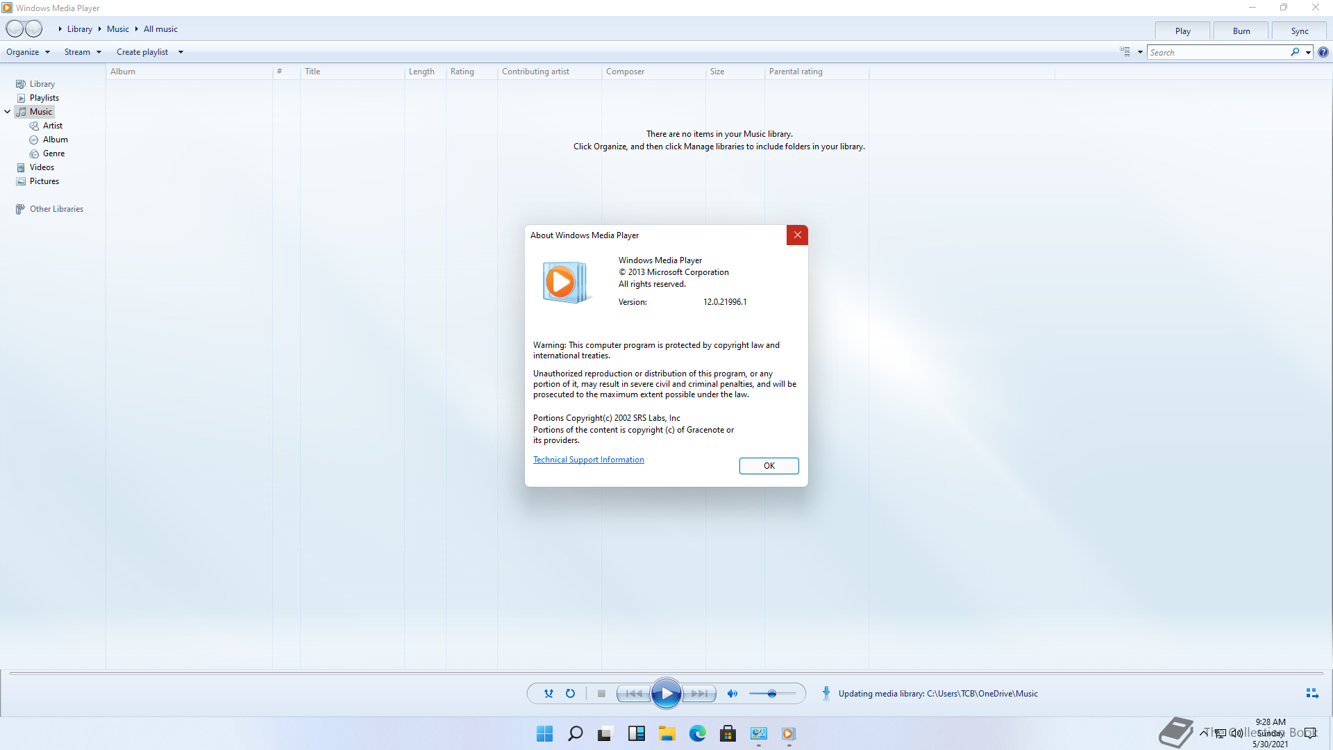Stop playback with the stop button
The image size is (1333, 750).
click(x=602, y=693)
